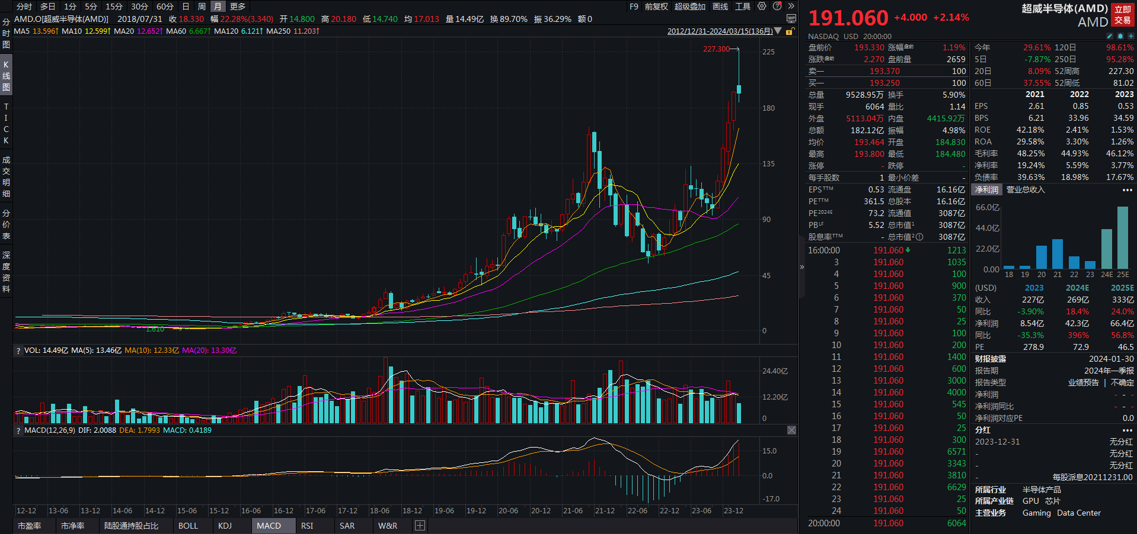Click the WP mini-monitor icon
Screen dimensions: 1137x534
click(791, 18)
